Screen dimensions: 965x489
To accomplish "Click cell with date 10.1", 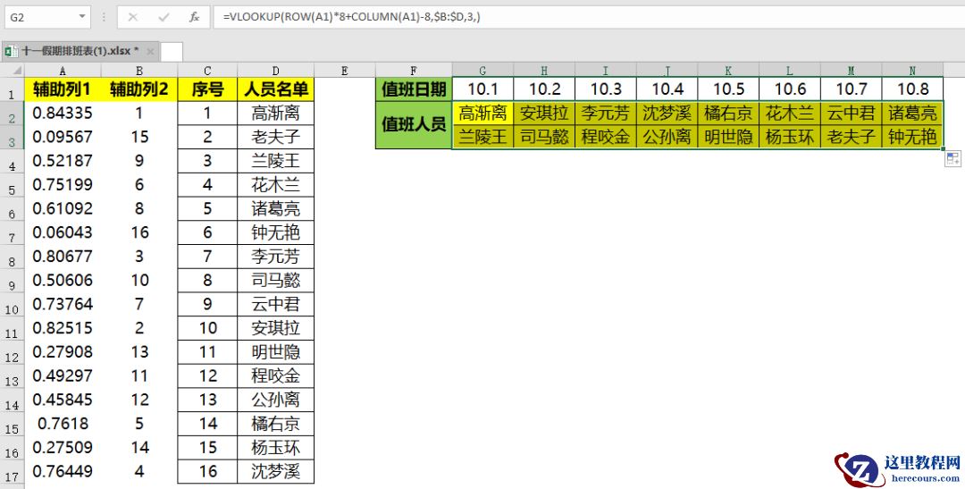I will 482,90.
